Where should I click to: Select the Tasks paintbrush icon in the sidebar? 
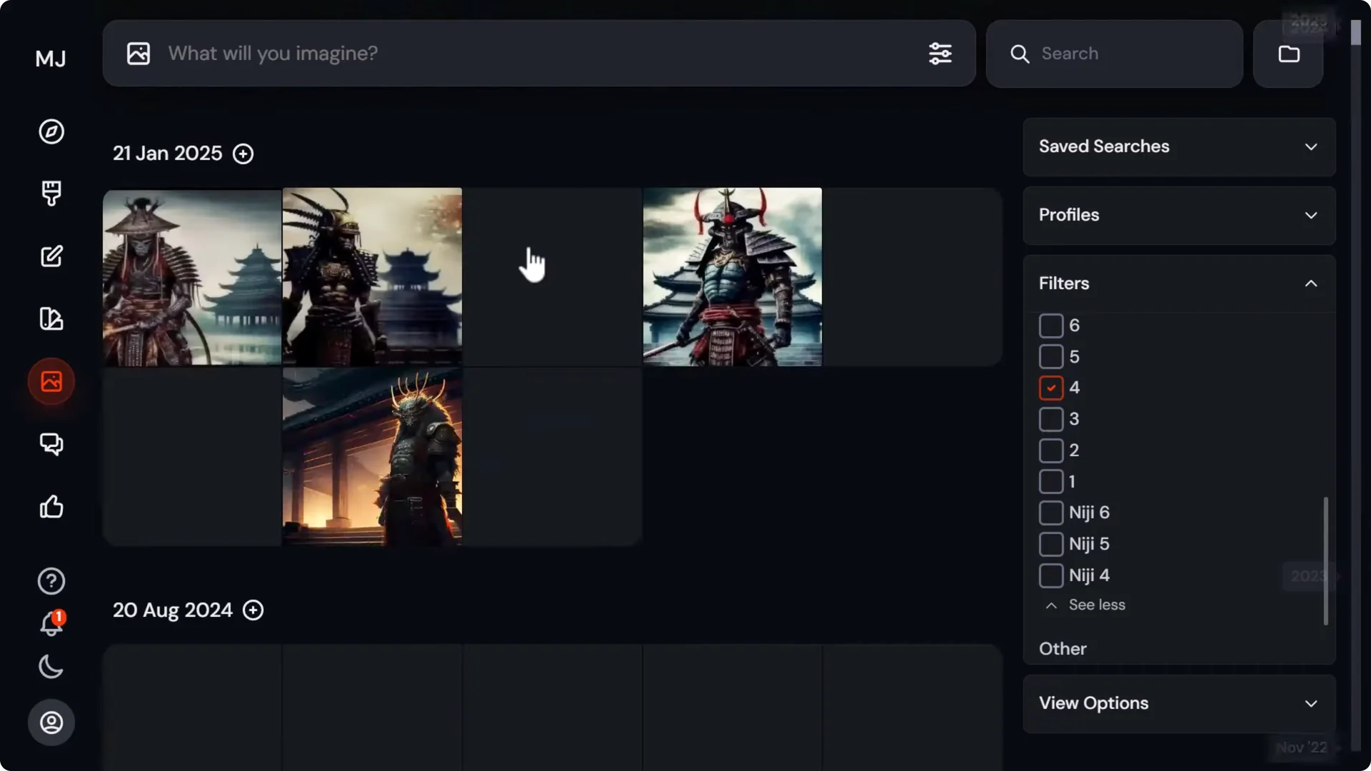pos(51,193)
